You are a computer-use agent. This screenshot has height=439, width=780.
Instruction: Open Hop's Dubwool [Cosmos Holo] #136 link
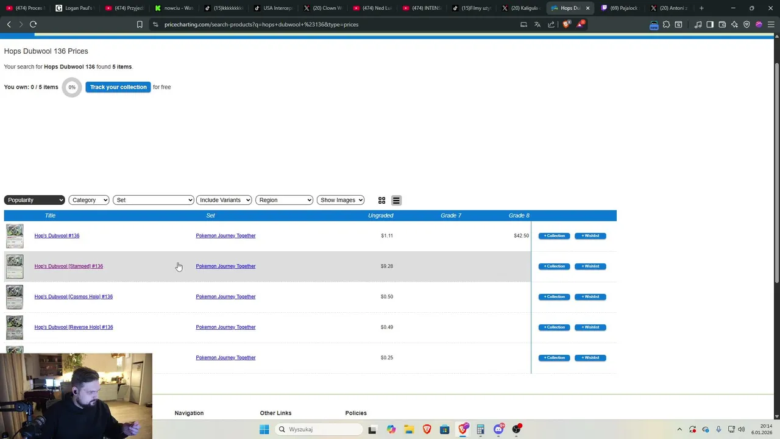click(74, 296)
